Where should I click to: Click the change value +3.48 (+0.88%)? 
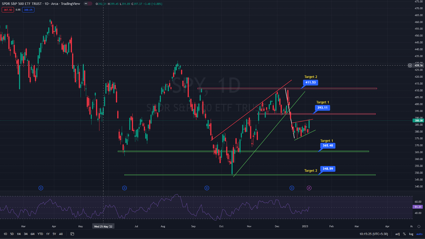[x=152, y=4]
